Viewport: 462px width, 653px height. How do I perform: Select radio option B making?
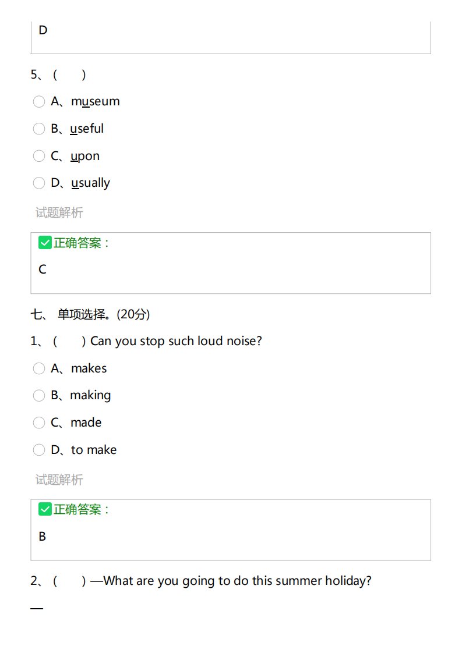coord(39,396)
